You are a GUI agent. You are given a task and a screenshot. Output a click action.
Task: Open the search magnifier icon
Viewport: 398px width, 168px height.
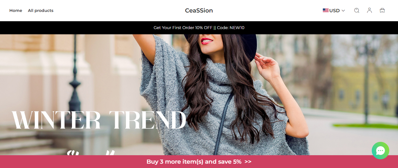pos(357,10)
